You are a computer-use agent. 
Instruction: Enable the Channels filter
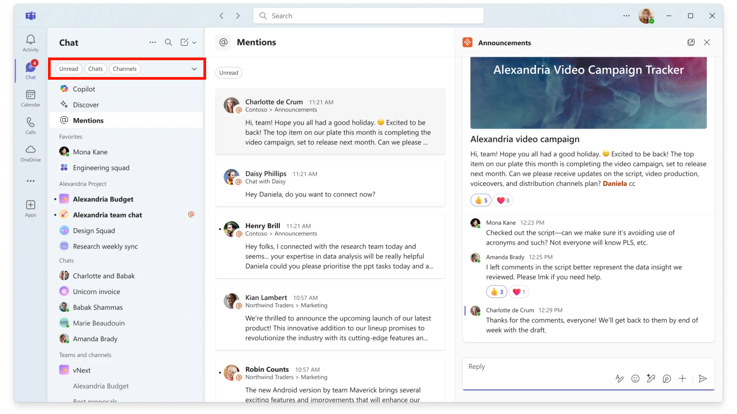point(125,69)
